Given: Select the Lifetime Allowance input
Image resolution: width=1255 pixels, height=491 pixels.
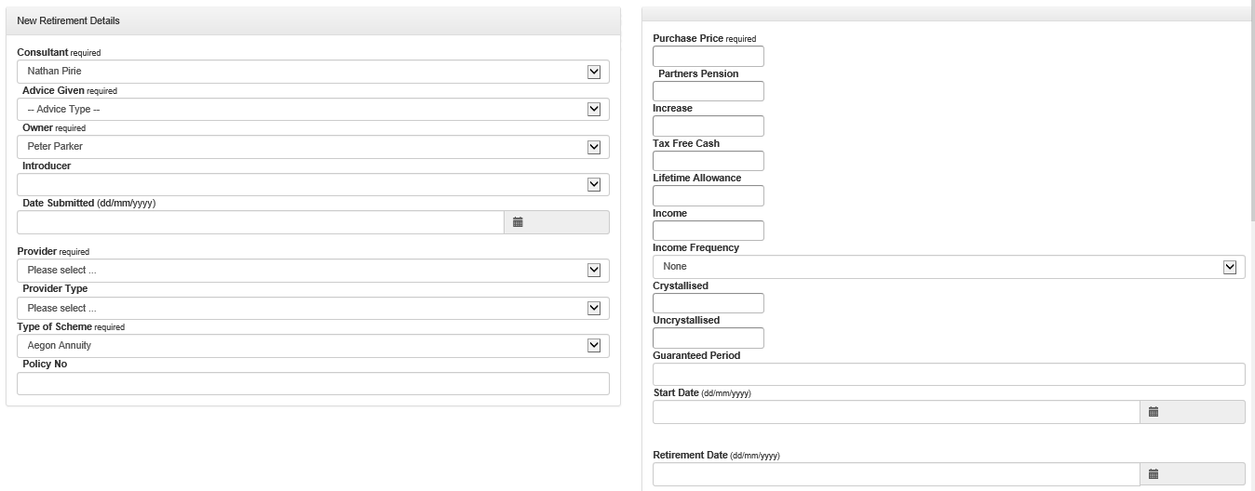Looking at the screenshot, I should [708, 196].
